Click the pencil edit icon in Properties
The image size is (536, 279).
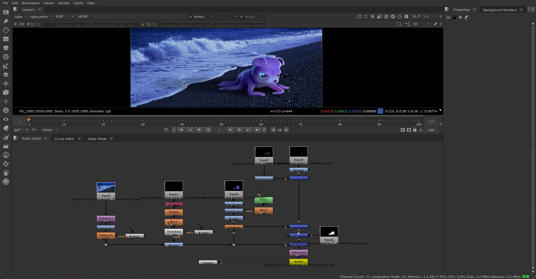pos(466,17)
